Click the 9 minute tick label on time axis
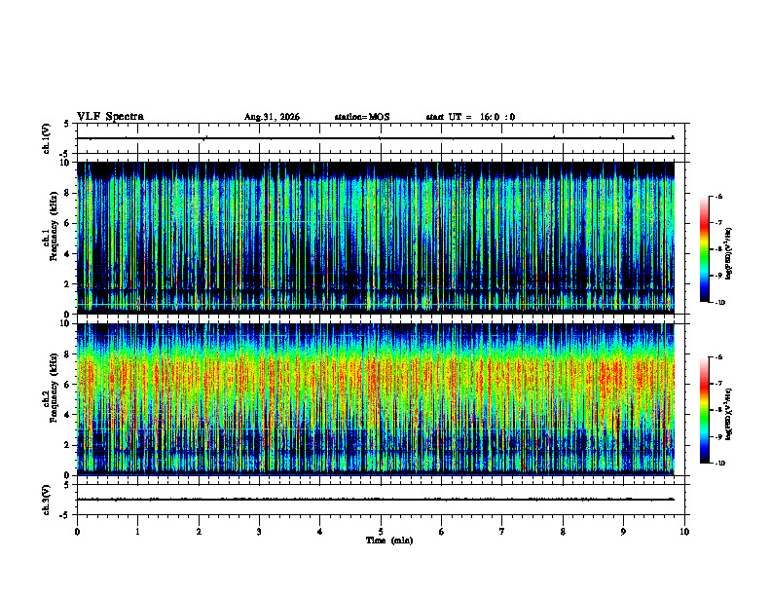The image size is (771, 596). 623,532
